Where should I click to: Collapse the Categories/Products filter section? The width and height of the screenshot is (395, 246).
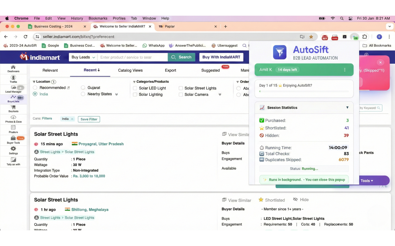click(x=134, y=82)
